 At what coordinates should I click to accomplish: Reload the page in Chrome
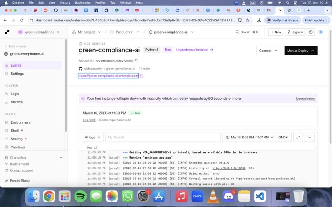coord(21,20)
